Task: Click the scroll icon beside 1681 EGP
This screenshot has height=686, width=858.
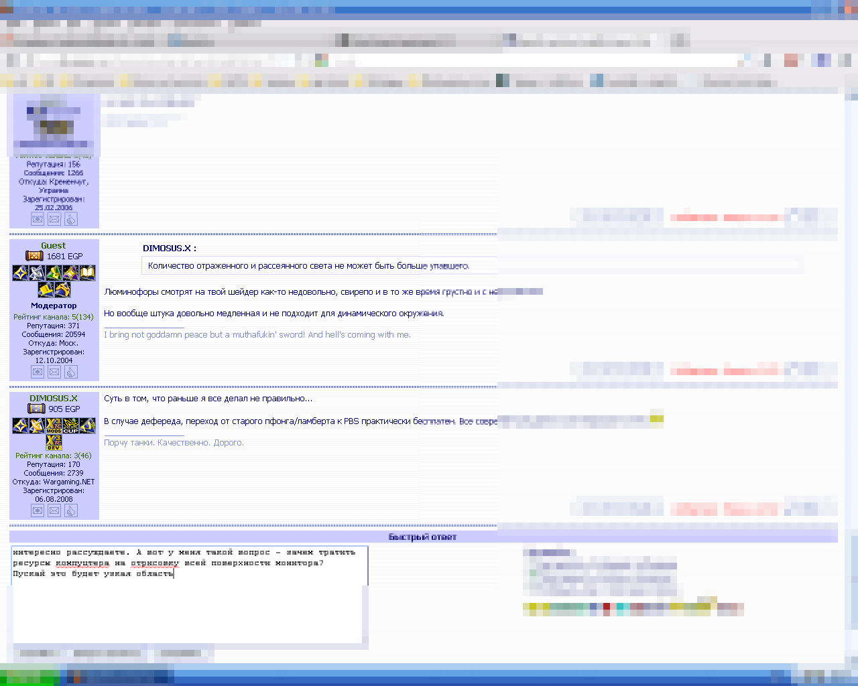Action: point(34,256)
